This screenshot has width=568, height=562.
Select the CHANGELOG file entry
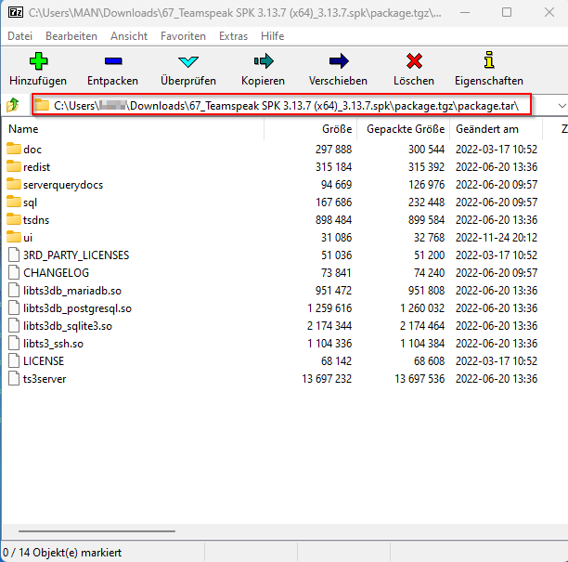56,272
